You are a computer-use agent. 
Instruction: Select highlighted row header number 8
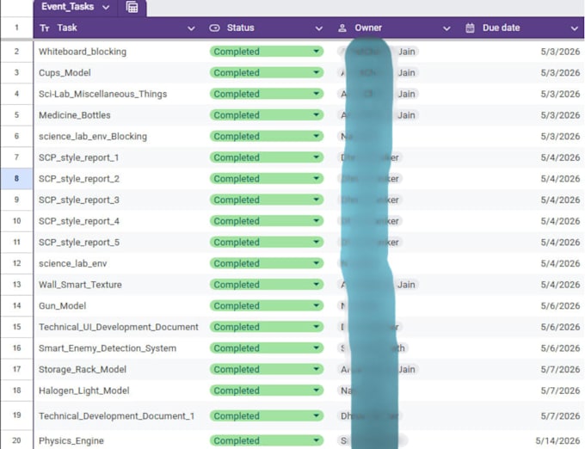(x=16, y=179)
